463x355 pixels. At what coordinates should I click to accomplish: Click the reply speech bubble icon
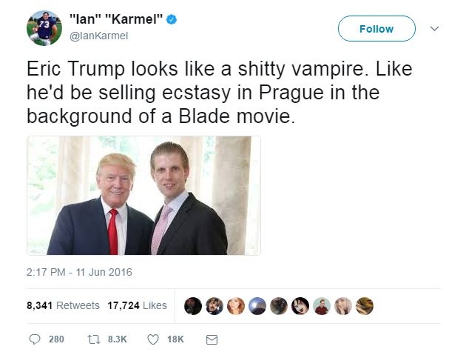point(35,339)
